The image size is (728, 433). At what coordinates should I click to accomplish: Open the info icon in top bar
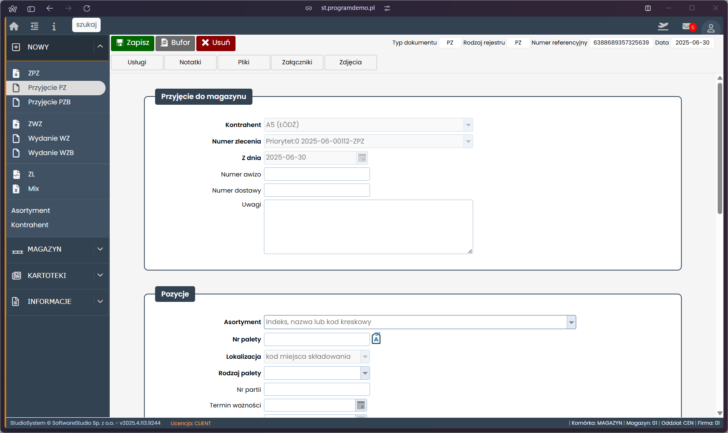(x=54, y=26)
